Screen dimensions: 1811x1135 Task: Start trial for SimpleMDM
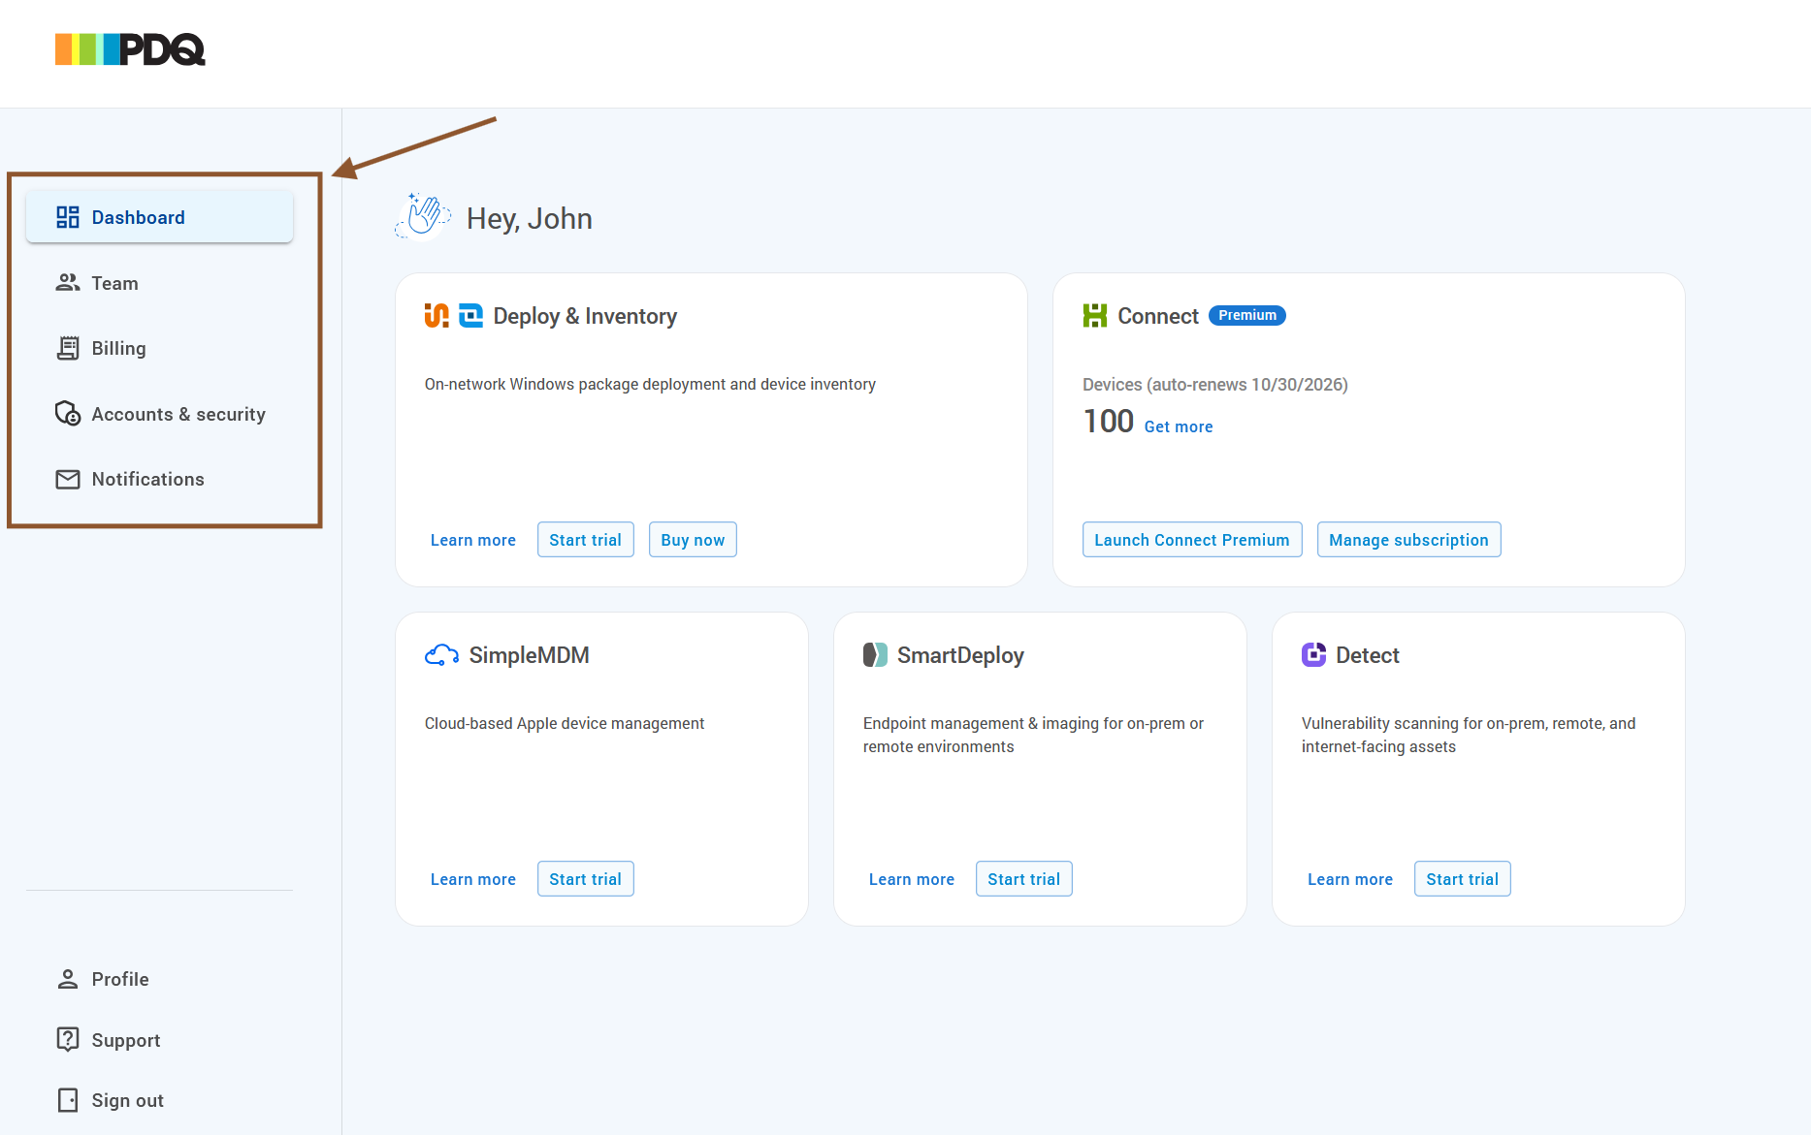click(x=586, y=879)
